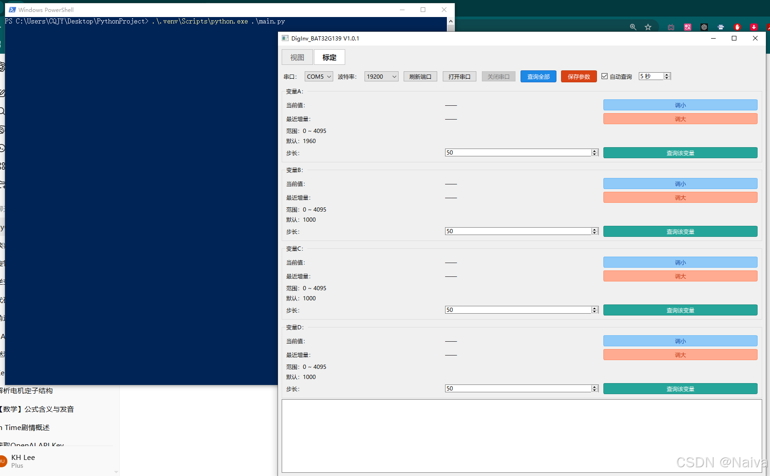770x476 pixels.
Task: Open the translate extension icon
Action: tap(688, 27)
